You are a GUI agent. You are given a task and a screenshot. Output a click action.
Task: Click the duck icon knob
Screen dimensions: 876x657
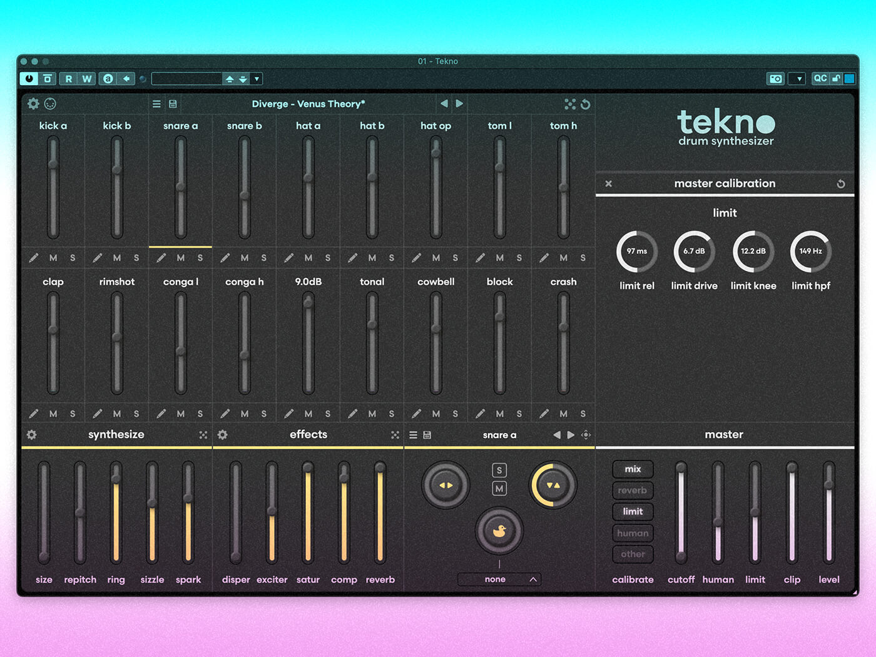click(499, 531)
